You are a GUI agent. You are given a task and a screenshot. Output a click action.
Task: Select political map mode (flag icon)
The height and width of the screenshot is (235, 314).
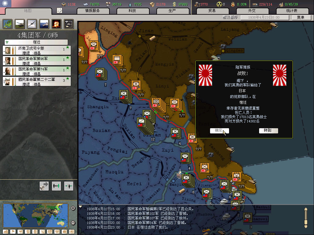point(13,232)
